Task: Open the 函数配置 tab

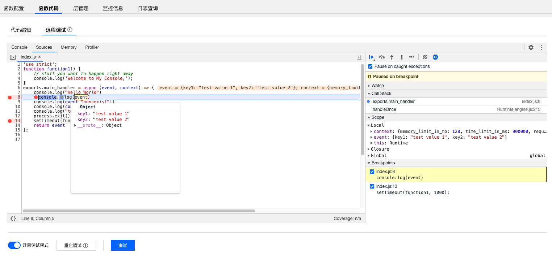Action: 14,8
